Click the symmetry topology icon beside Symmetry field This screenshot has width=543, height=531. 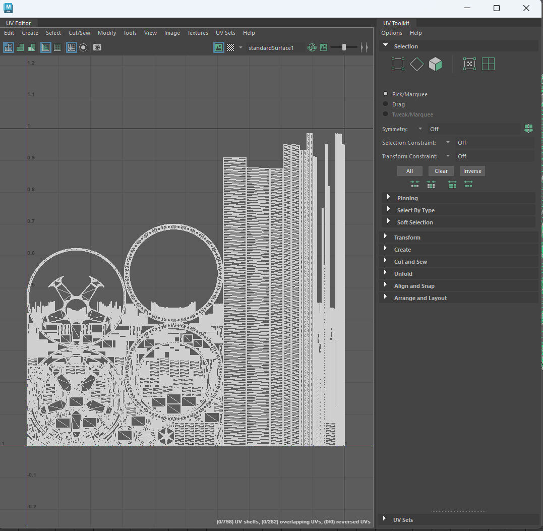528,129
